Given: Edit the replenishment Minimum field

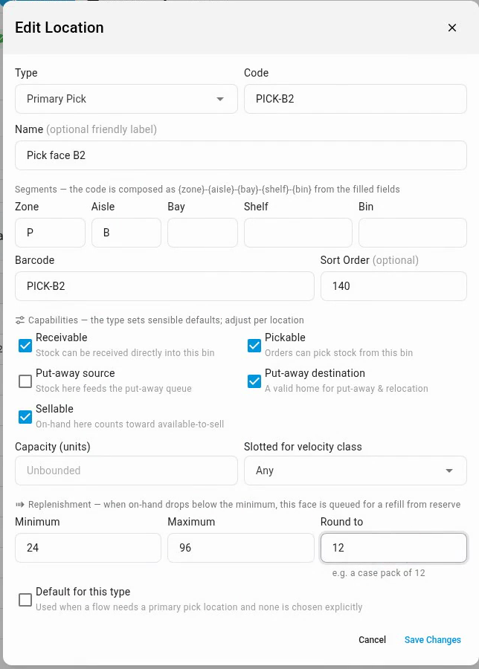Looking at the screenshot, I should [x=88, y=548].
